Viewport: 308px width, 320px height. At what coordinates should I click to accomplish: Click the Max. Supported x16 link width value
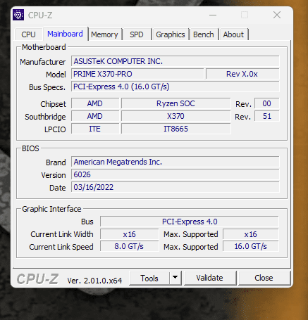click(x=251, y=234)
